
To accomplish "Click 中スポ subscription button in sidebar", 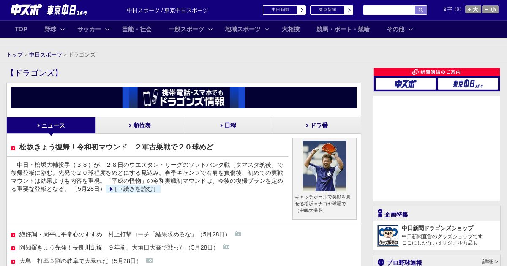I will click(x=406, y=84).
